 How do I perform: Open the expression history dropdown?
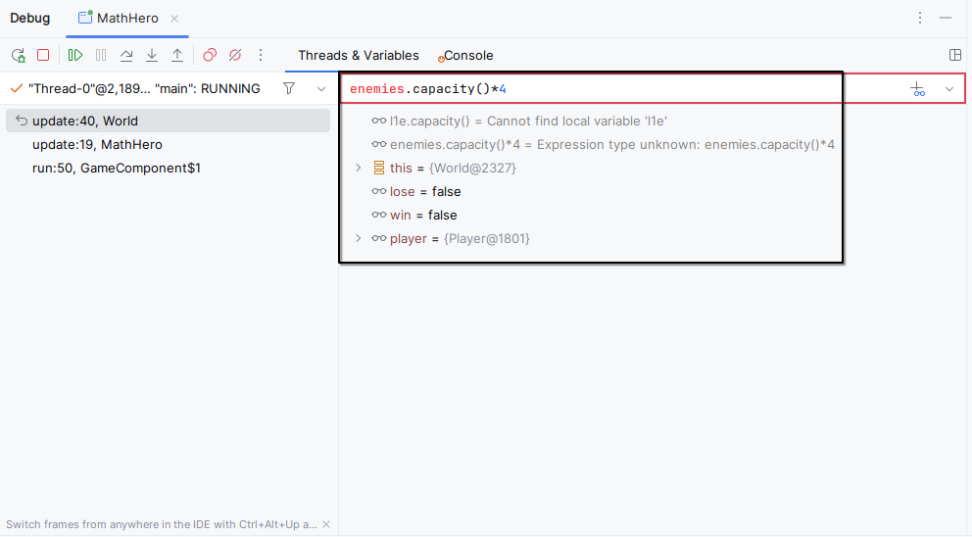coord(948,89)
